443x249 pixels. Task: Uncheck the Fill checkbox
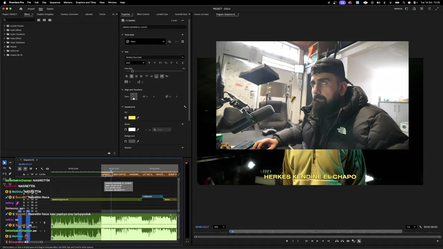tap(126, 118)
